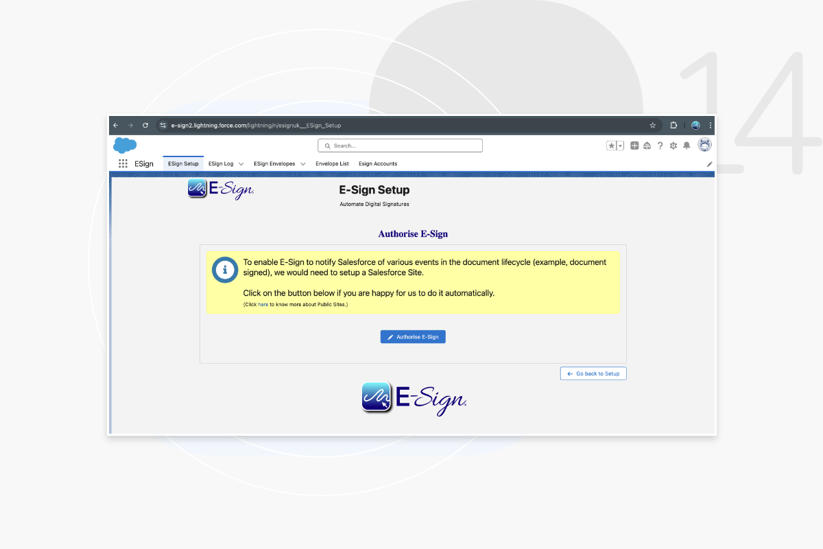Open Salesforce Help question mark
The width and height of the screenshot is (823, 549).
click(x=660, y=145)
